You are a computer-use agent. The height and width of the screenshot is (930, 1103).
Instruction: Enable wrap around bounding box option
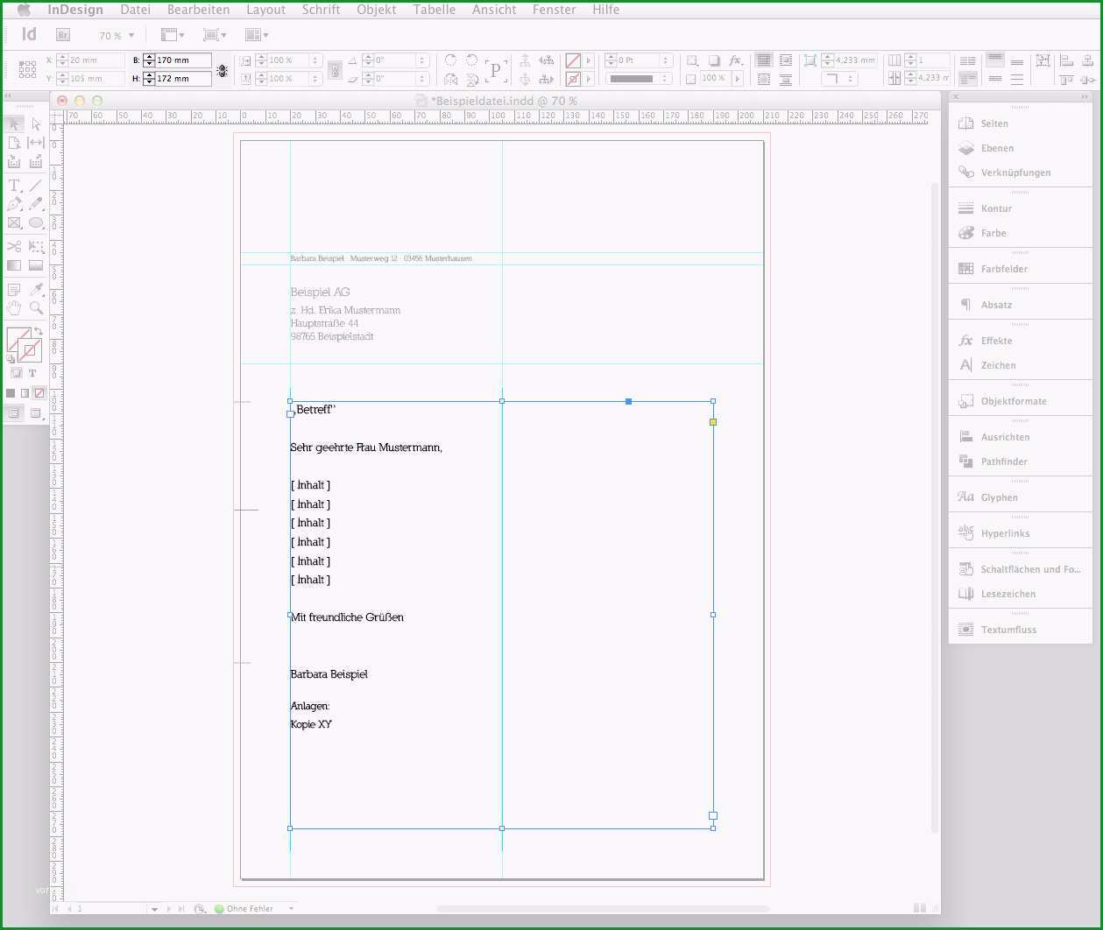(x=785, y=60)
